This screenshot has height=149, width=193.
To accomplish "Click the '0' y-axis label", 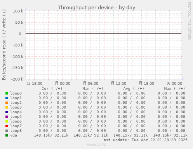I will coord(20,34).
